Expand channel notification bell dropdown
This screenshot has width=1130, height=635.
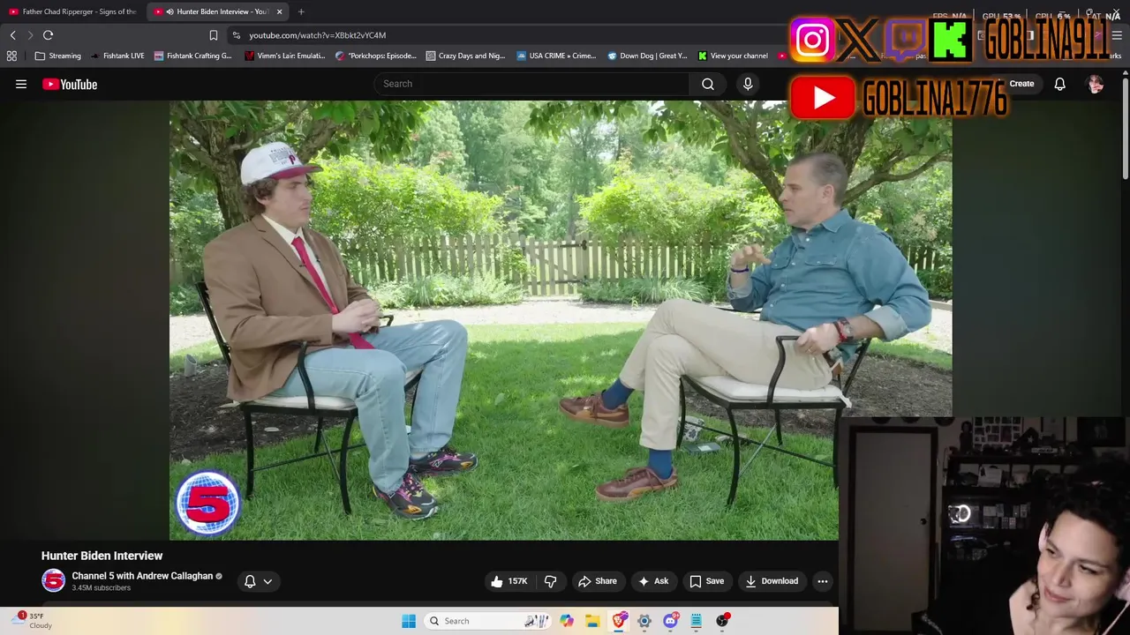coord(258,581)
